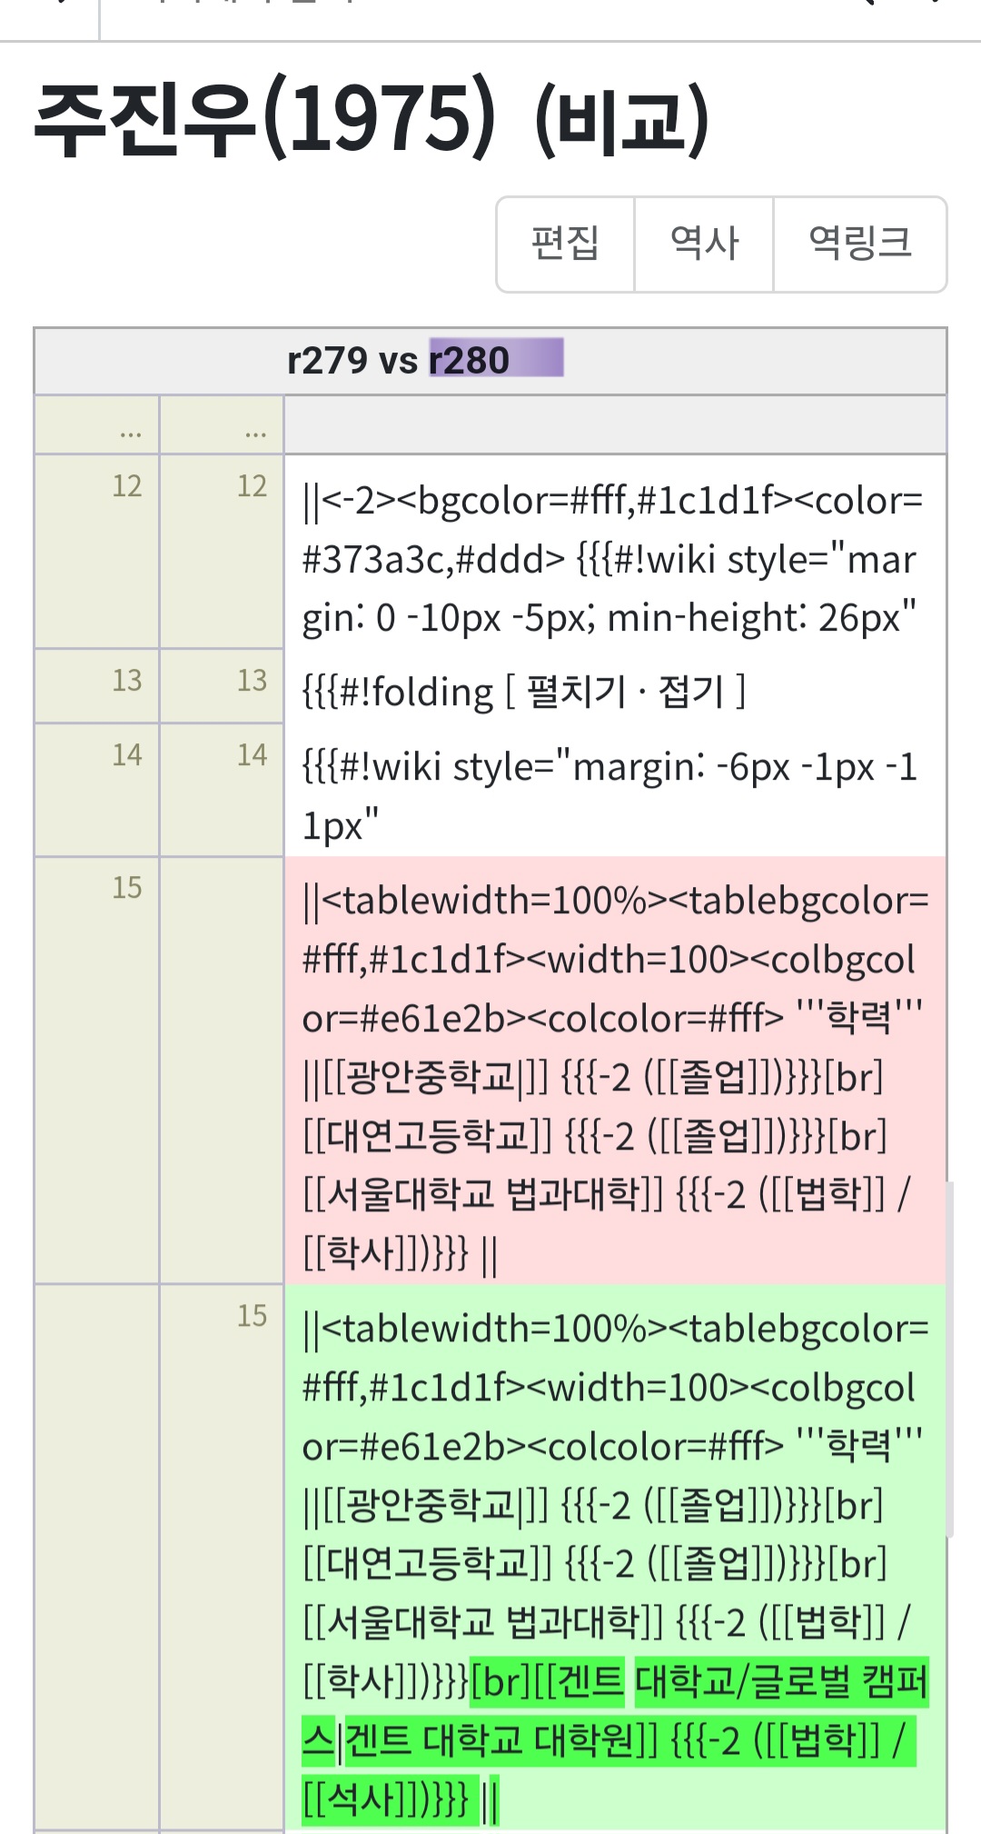Viewport: 981px width, 1834px height.
Task: Select left-column line number 14
Action: coord(127,754)
